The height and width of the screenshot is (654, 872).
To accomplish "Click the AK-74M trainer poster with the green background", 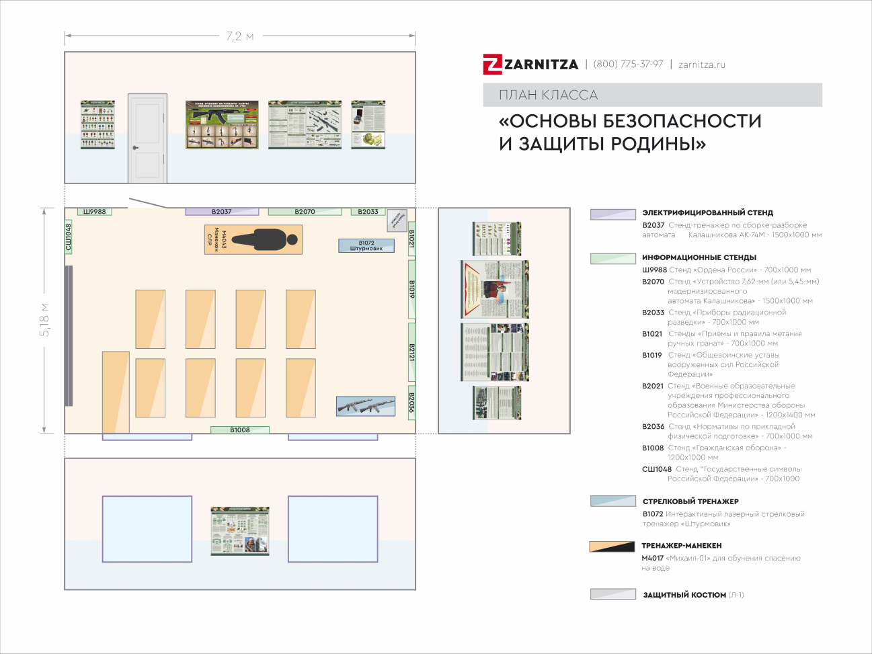I will click(222, 124).
